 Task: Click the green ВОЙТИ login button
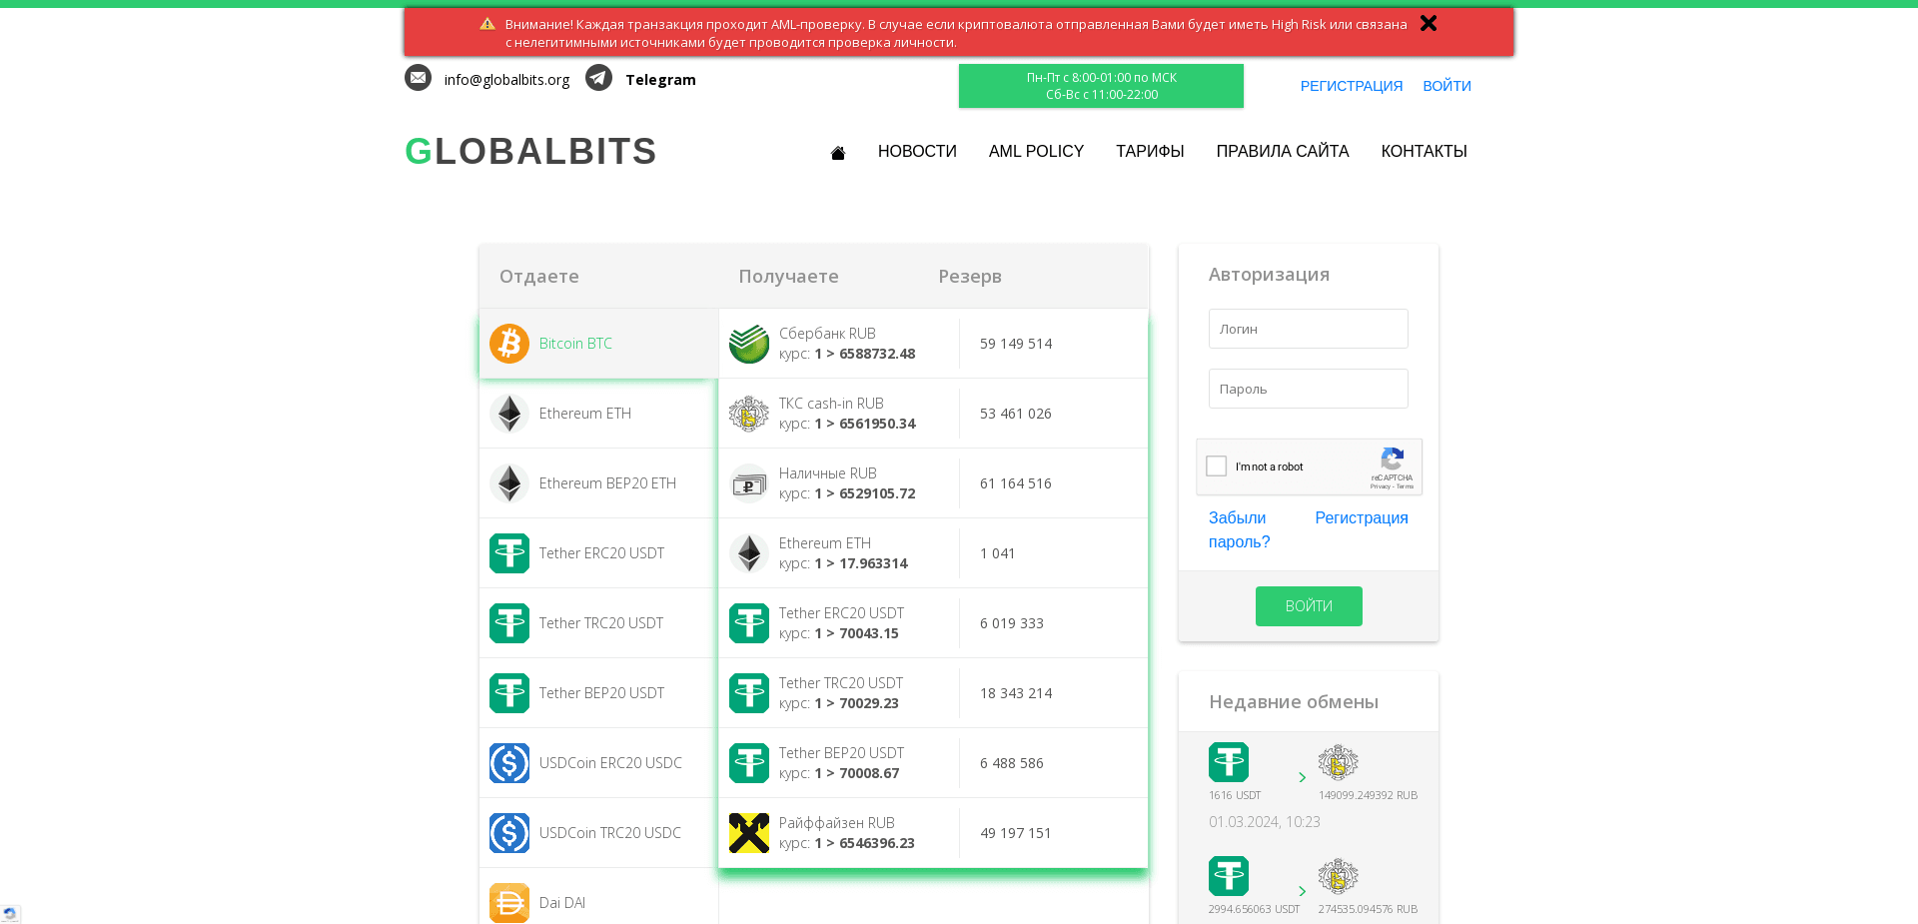pyautogui.click(x=1309, y=605)
